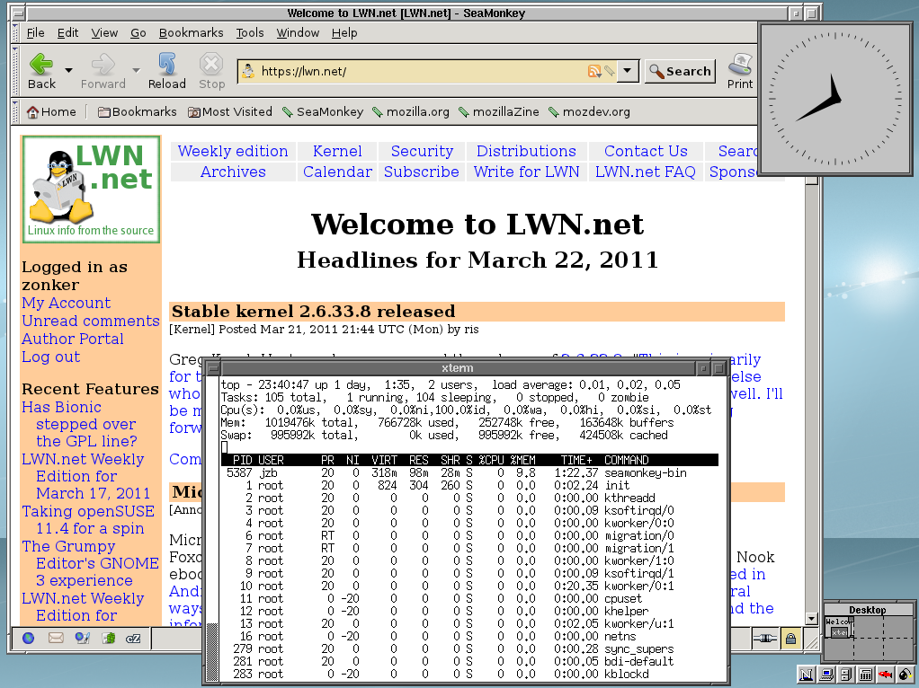Open ChatZilla with the cZ icon
Image resolution: width=919 pixels, height=688 pixels.
tap(134, 639)
